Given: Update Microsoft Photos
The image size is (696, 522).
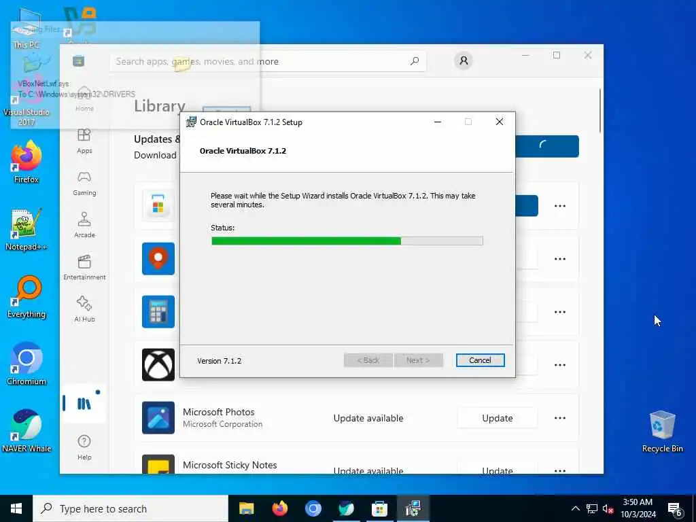Looking at the screenshot, I should tap(497, 418).
